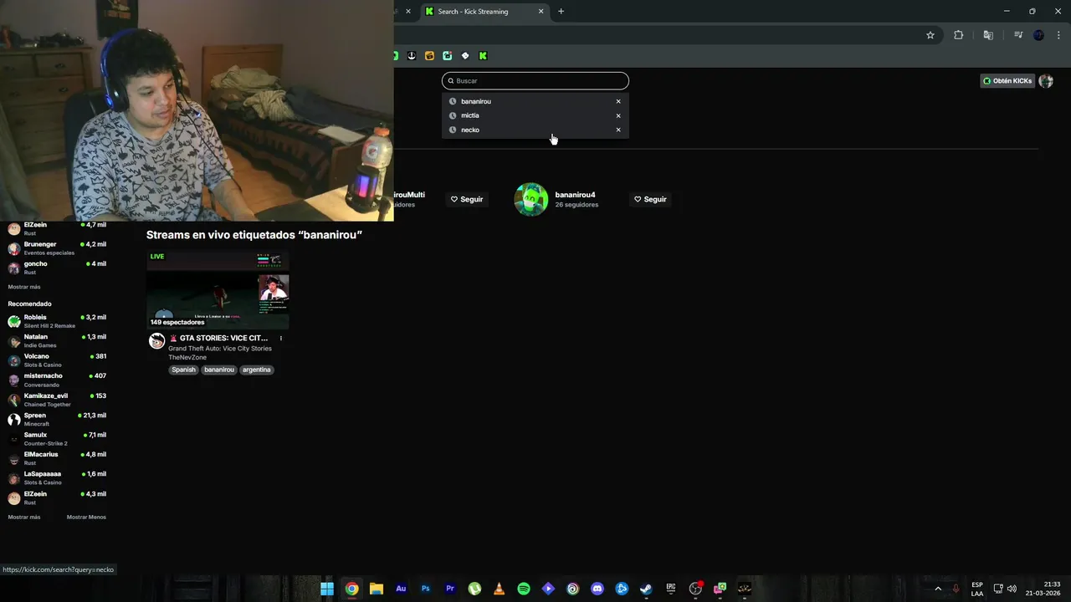Remove mictia from search history
Screen dimensions: 1071x602
(x=618, y=115)
